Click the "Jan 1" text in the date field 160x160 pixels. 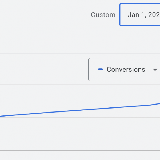click(137, 15)
